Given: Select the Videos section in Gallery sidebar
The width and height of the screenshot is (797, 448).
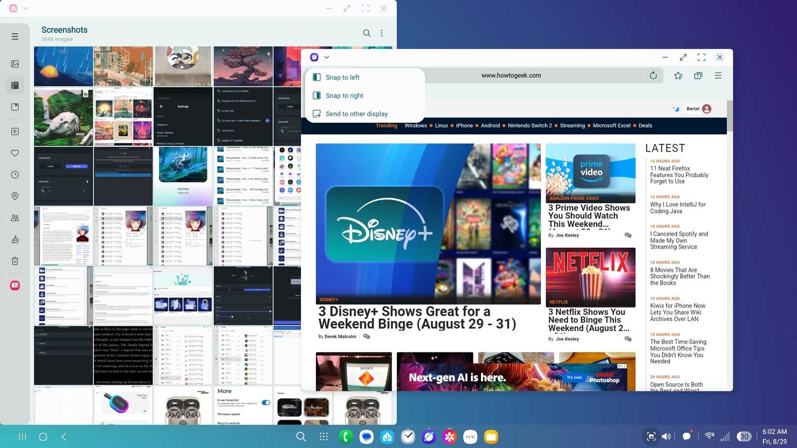Looking at the screenshot, I should [x=15, y=131].
